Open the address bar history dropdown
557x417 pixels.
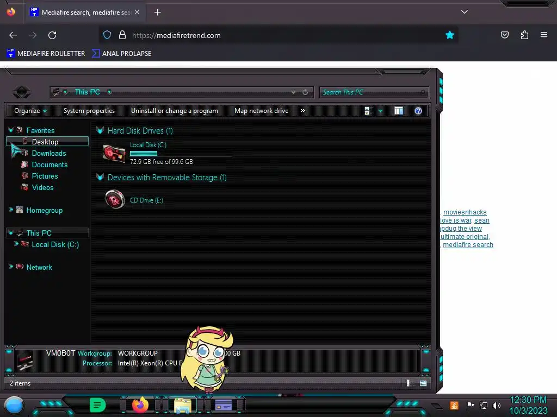(293, 92)
